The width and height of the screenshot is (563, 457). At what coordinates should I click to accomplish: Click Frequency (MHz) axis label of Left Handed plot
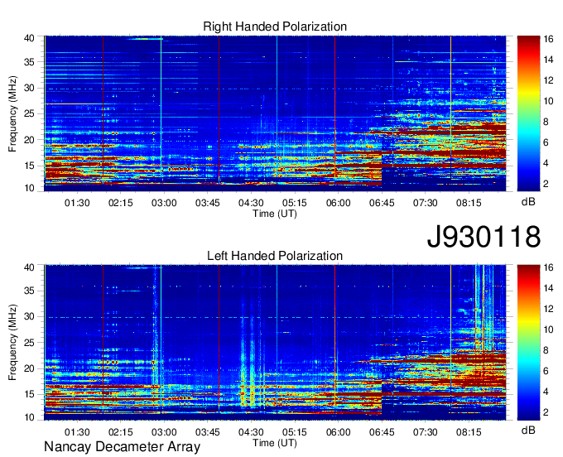point(12,343)
